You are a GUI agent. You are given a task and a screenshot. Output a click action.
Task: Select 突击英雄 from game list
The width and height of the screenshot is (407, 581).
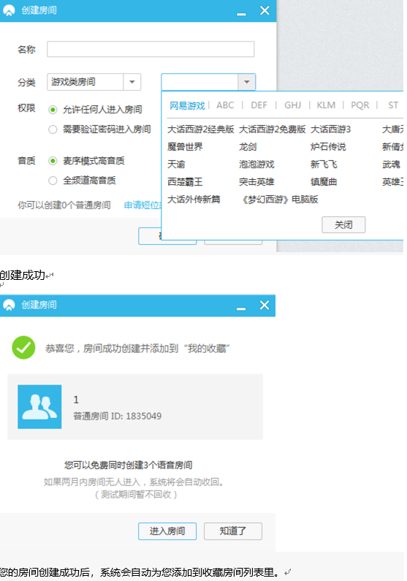point(256,182)
